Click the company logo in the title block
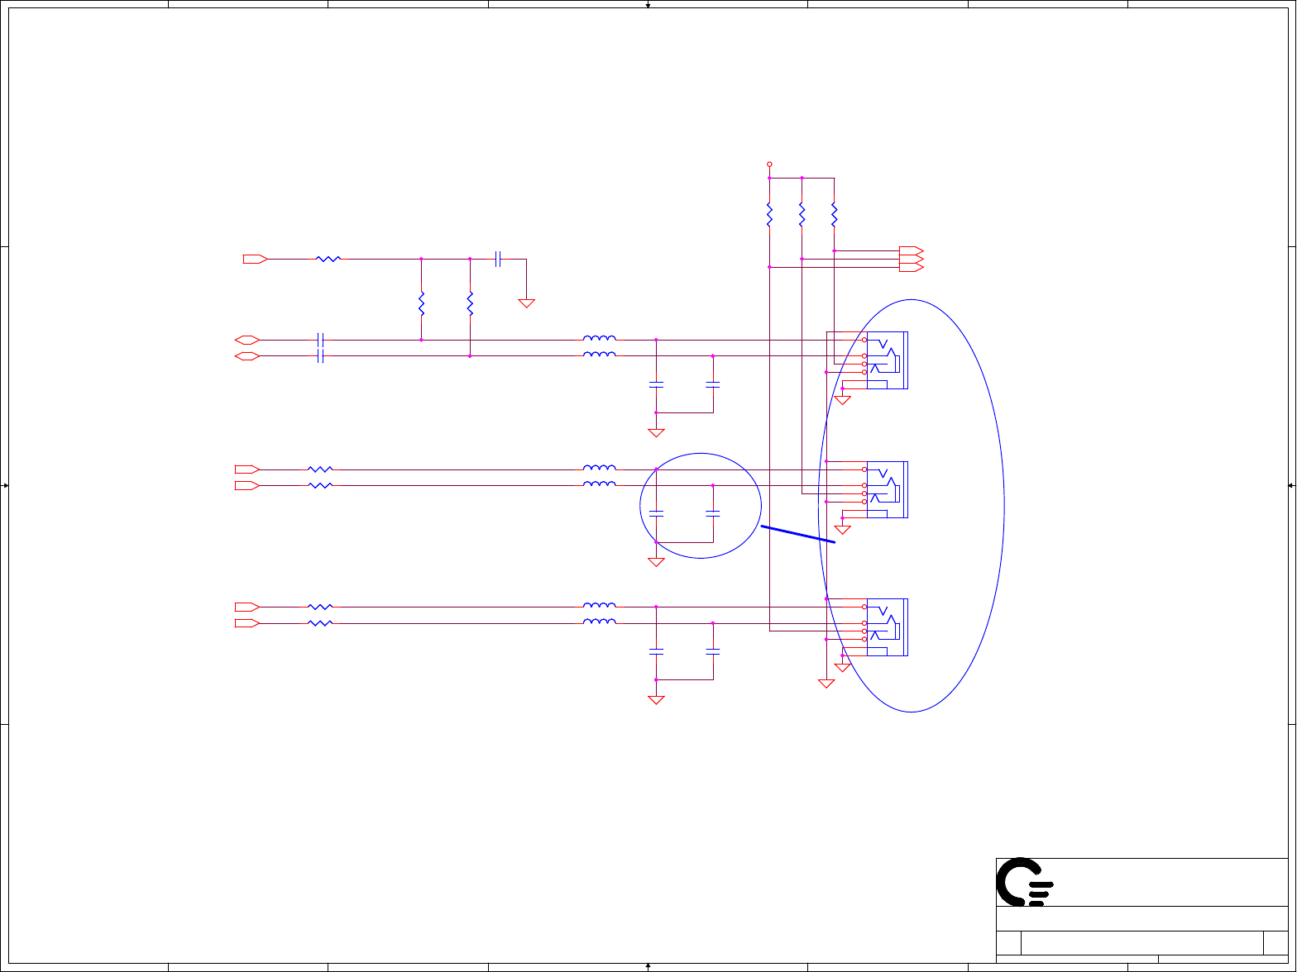The height and width of the screenshot is (972, 1297). pyautogui.click(x=1025, y=882)
